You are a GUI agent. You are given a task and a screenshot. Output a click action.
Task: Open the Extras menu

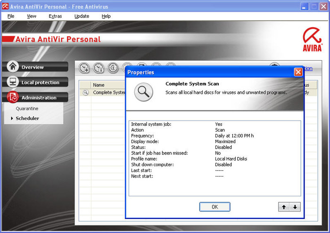point(55,16)
